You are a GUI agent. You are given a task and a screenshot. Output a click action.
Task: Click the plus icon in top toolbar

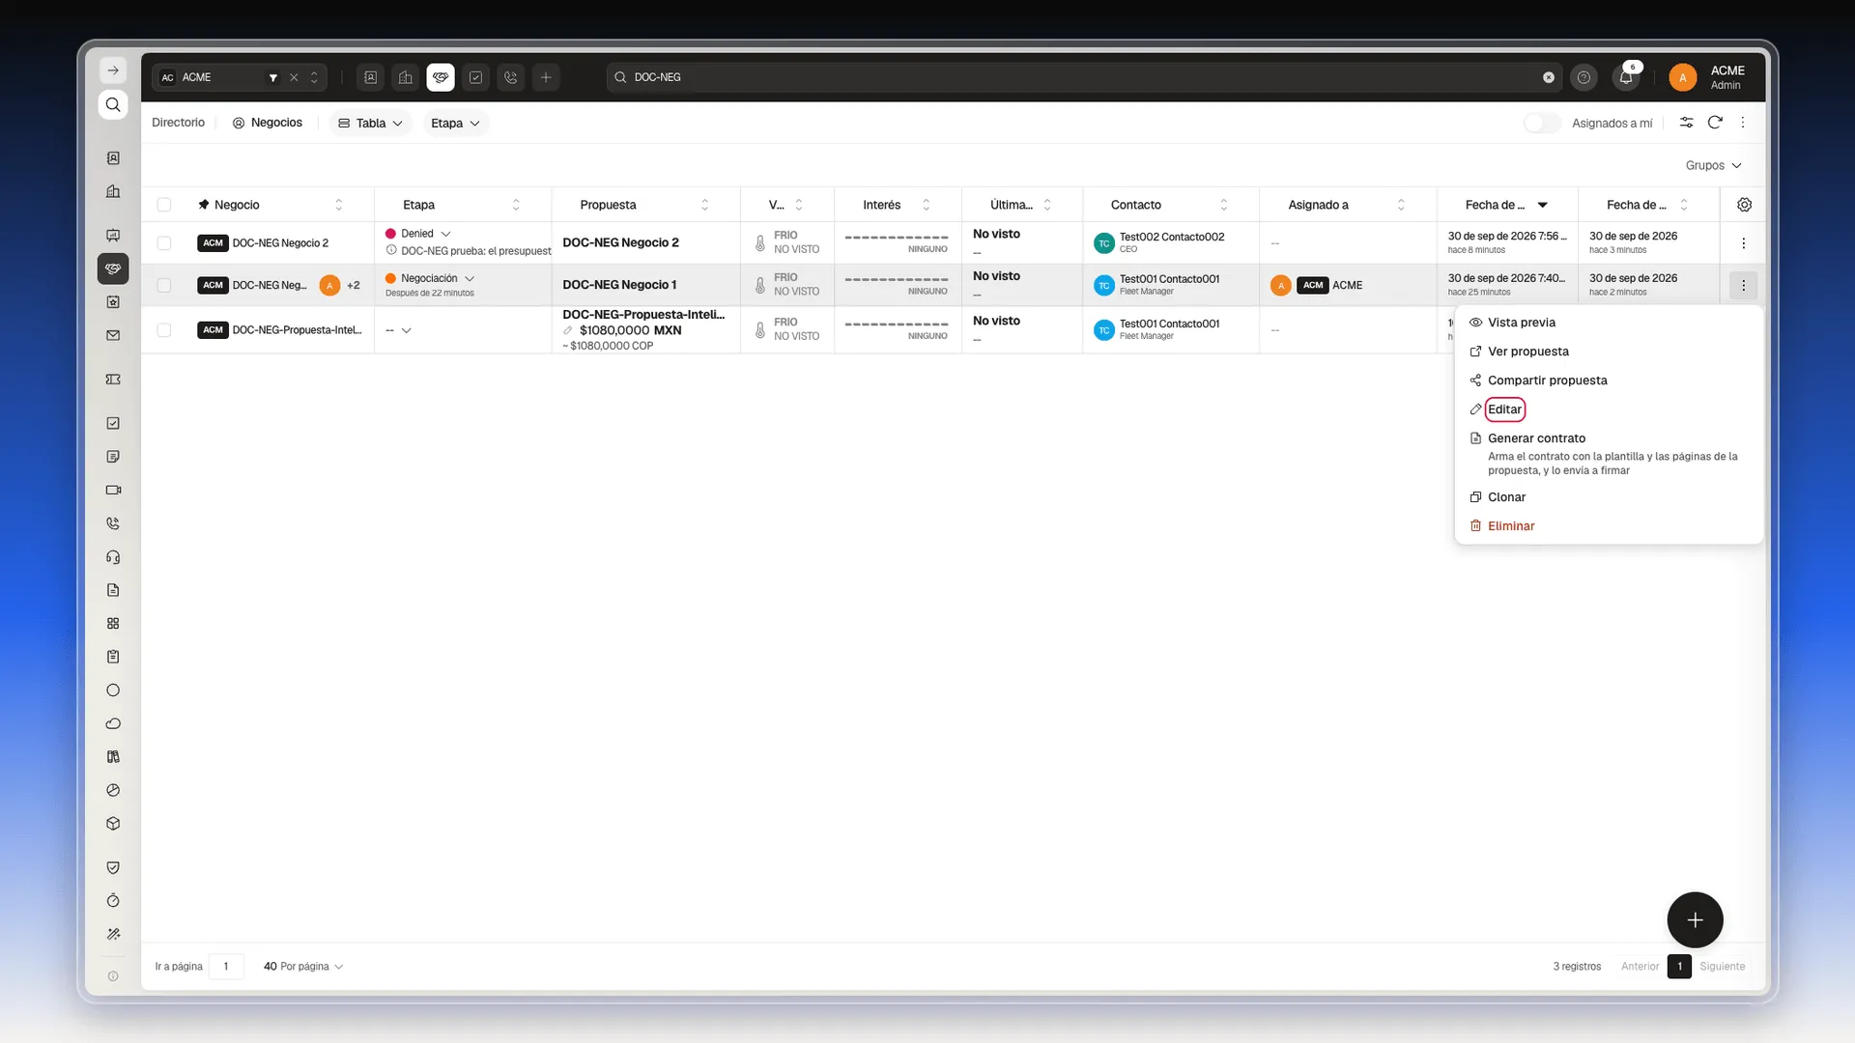pos(546,77)
